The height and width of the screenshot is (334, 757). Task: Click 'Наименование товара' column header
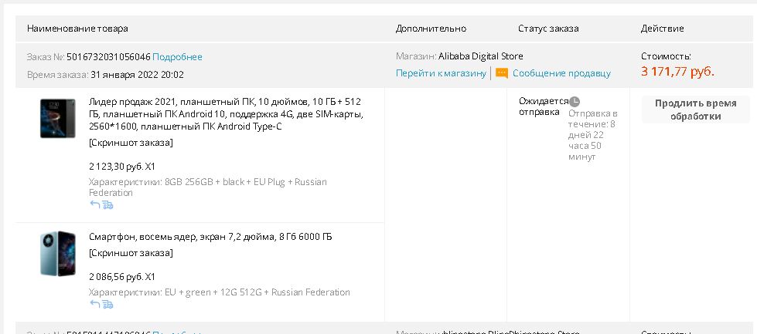pyautogui.click(x=77, y=29)
